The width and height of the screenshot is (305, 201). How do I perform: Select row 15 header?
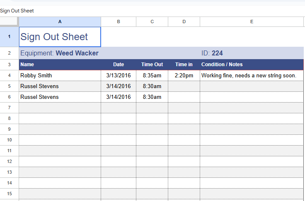pos(9,194)
